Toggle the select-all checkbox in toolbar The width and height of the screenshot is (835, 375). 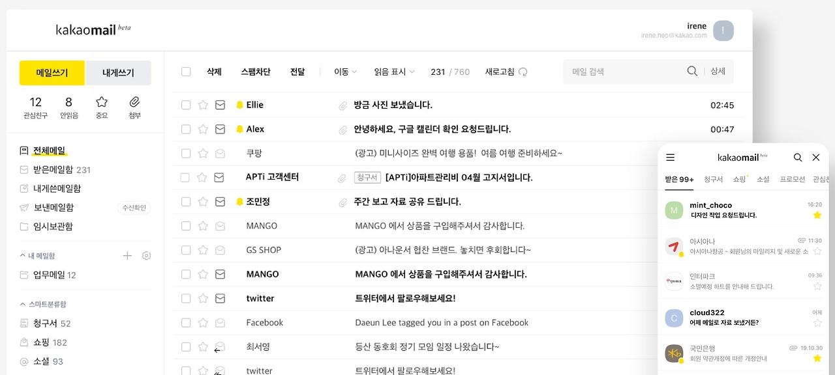(x=186, y=72)
